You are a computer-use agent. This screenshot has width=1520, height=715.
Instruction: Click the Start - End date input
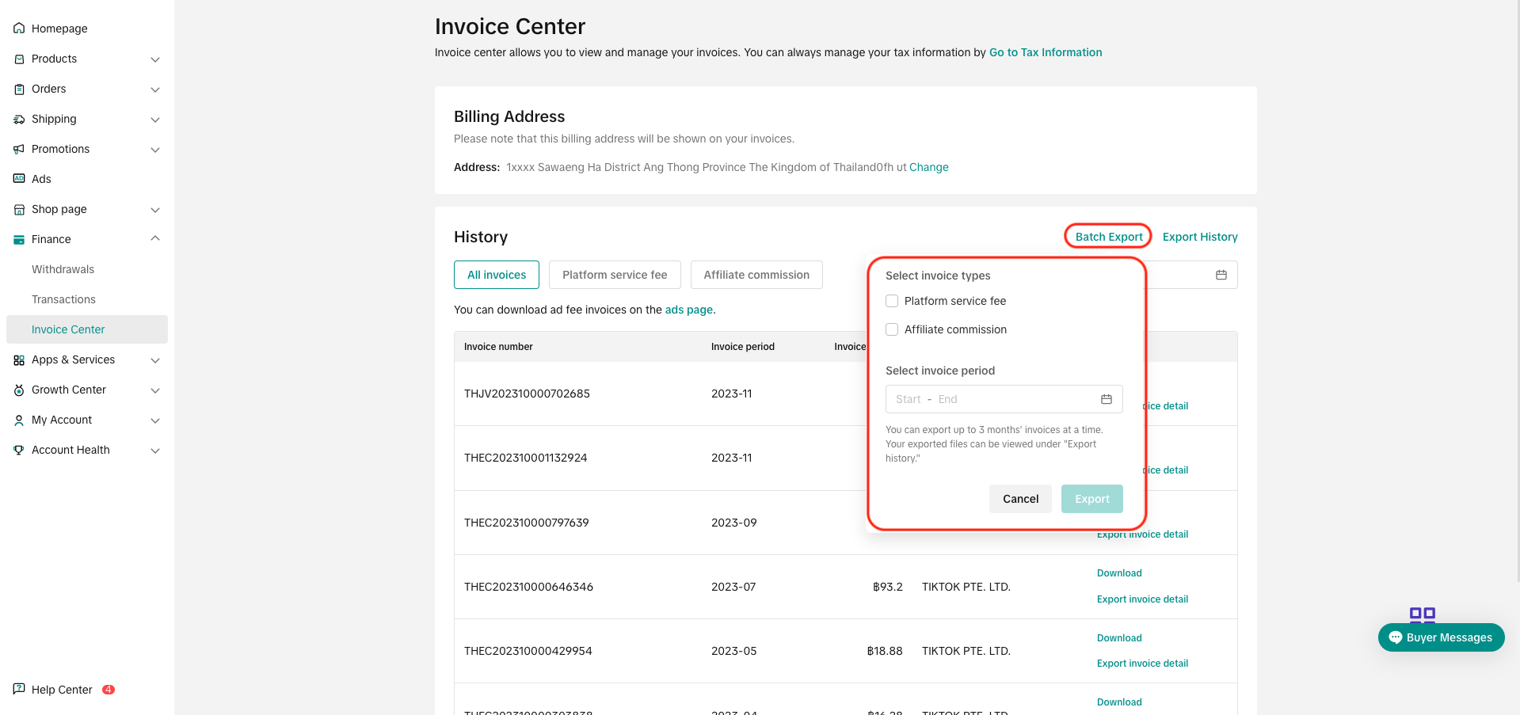[990, 399]
